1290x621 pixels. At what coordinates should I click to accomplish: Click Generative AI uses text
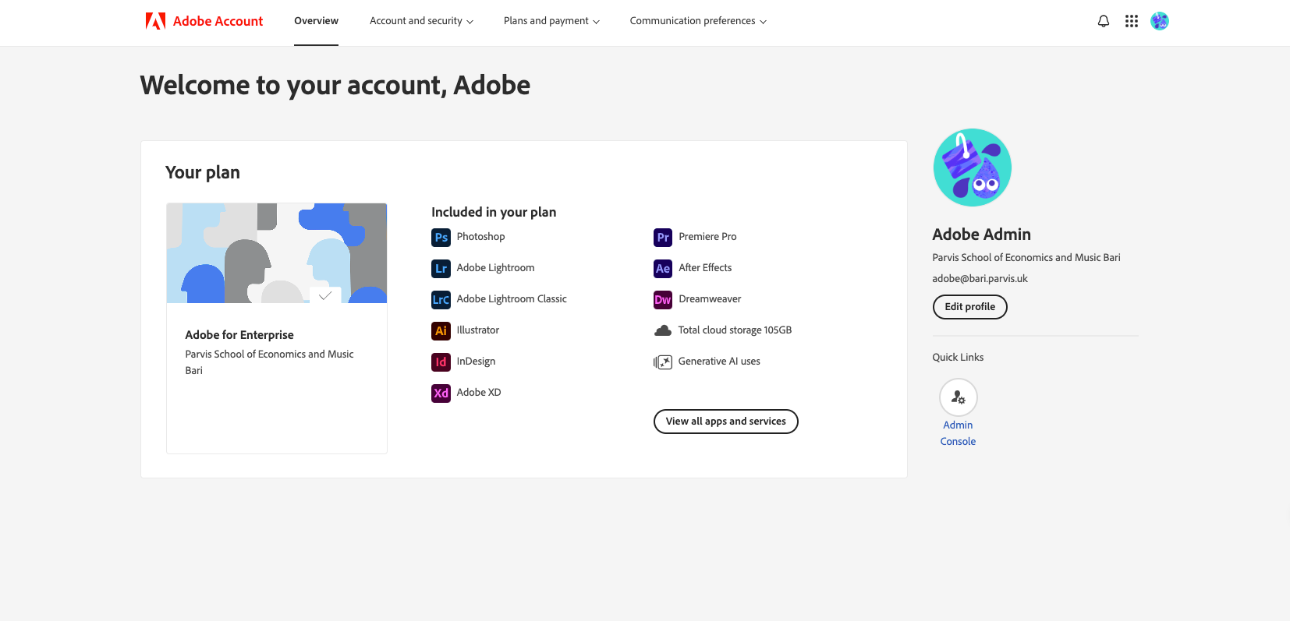pyautogui.click(x=719, y=362)
